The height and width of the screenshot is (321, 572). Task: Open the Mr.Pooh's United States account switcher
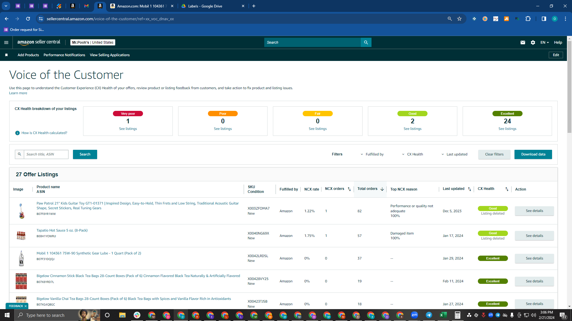93,43
